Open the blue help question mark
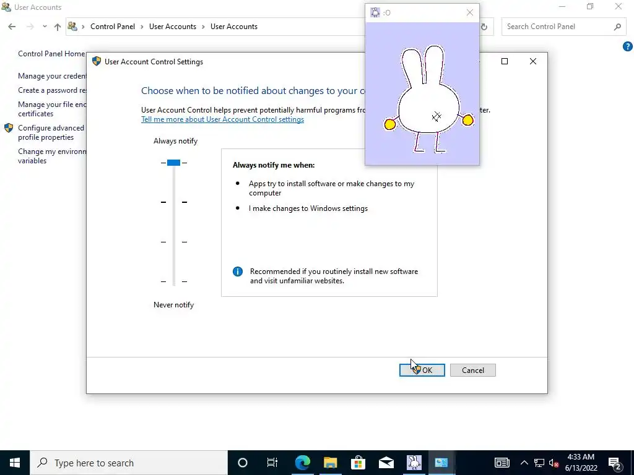Screen dimensions: 634x475 click(x=628, y=46)
